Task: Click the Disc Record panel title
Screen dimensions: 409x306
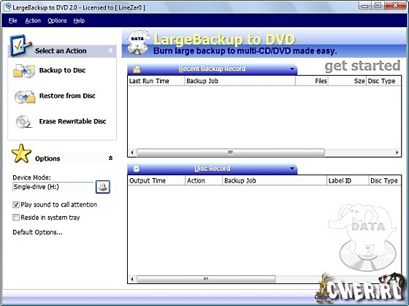Action: click(213, 169)
